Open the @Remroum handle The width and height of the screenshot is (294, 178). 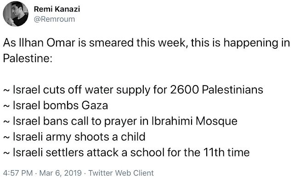point(54,19)
